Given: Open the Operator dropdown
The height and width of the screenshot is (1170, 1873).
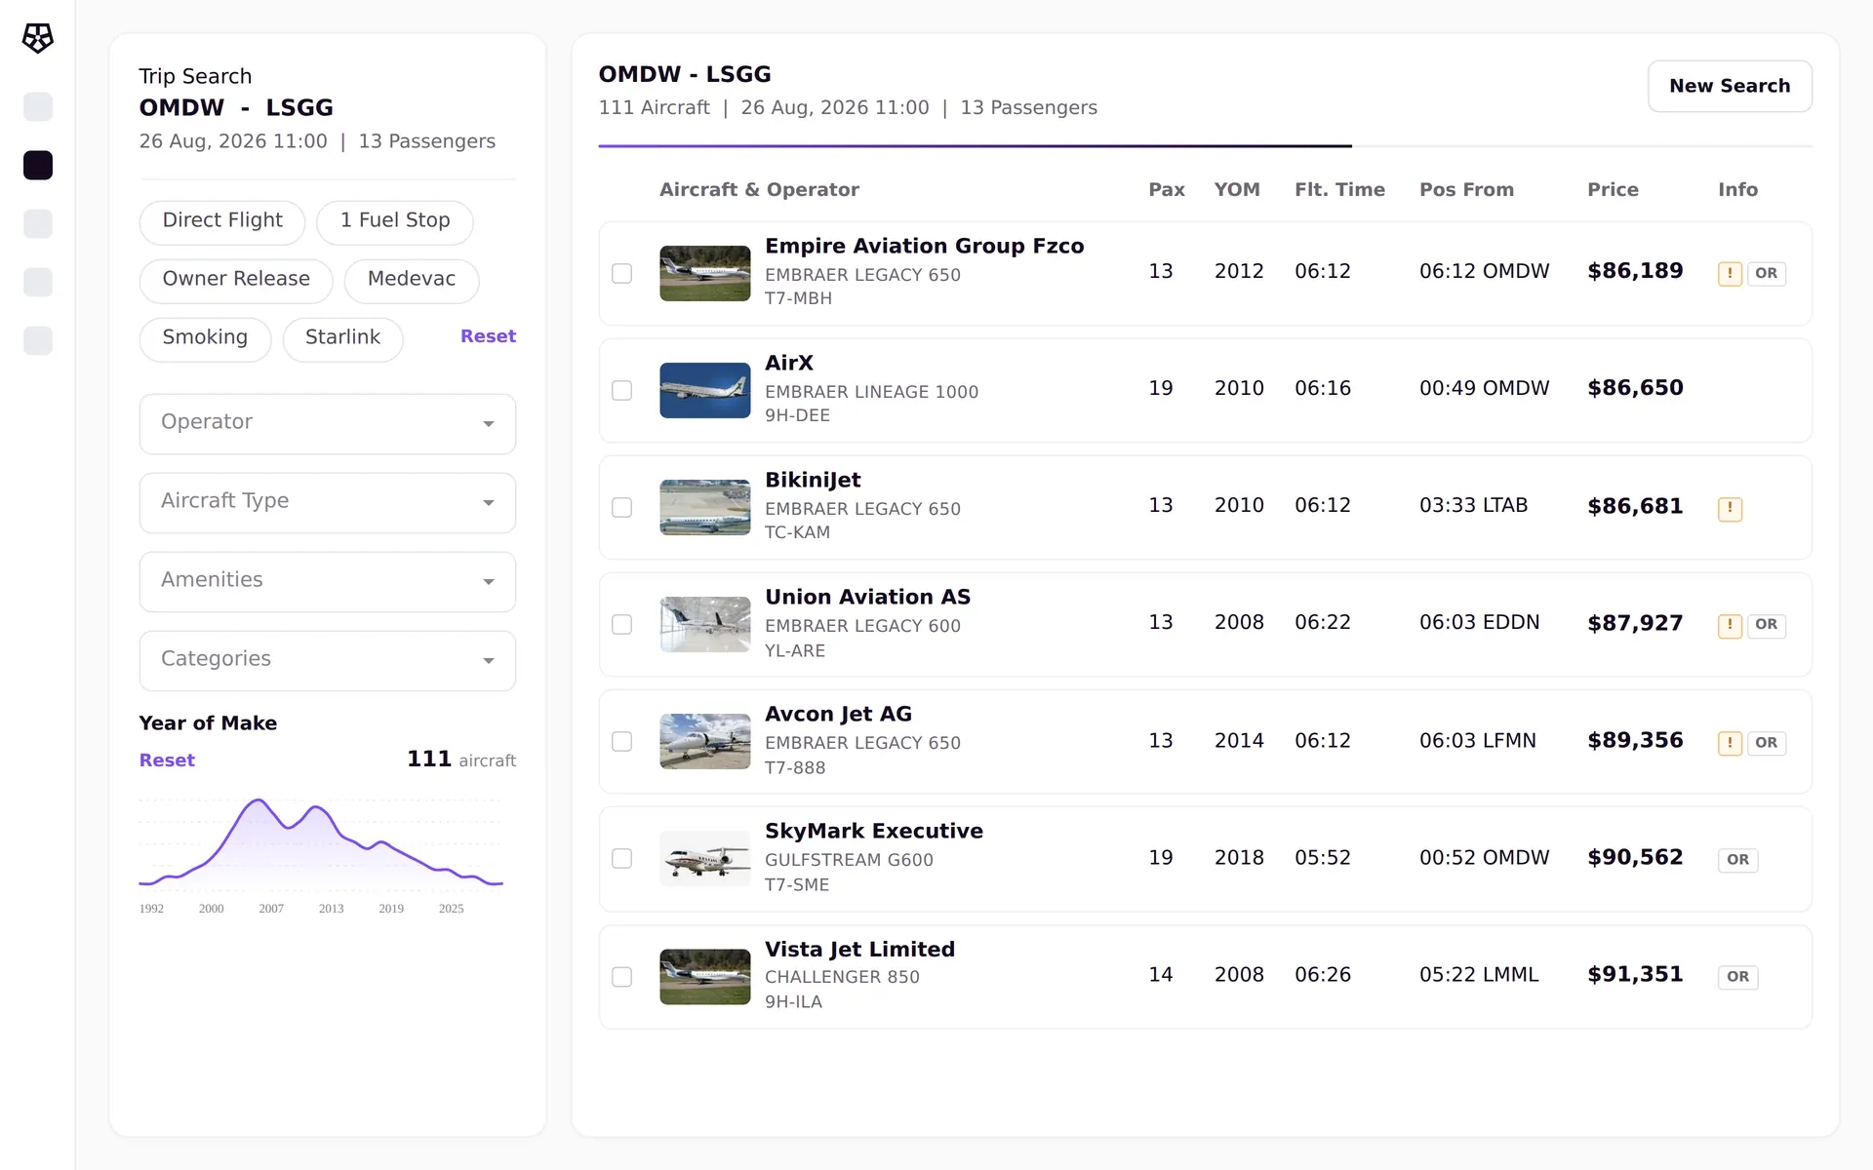Looking at the screenshot, I should 328,423.
